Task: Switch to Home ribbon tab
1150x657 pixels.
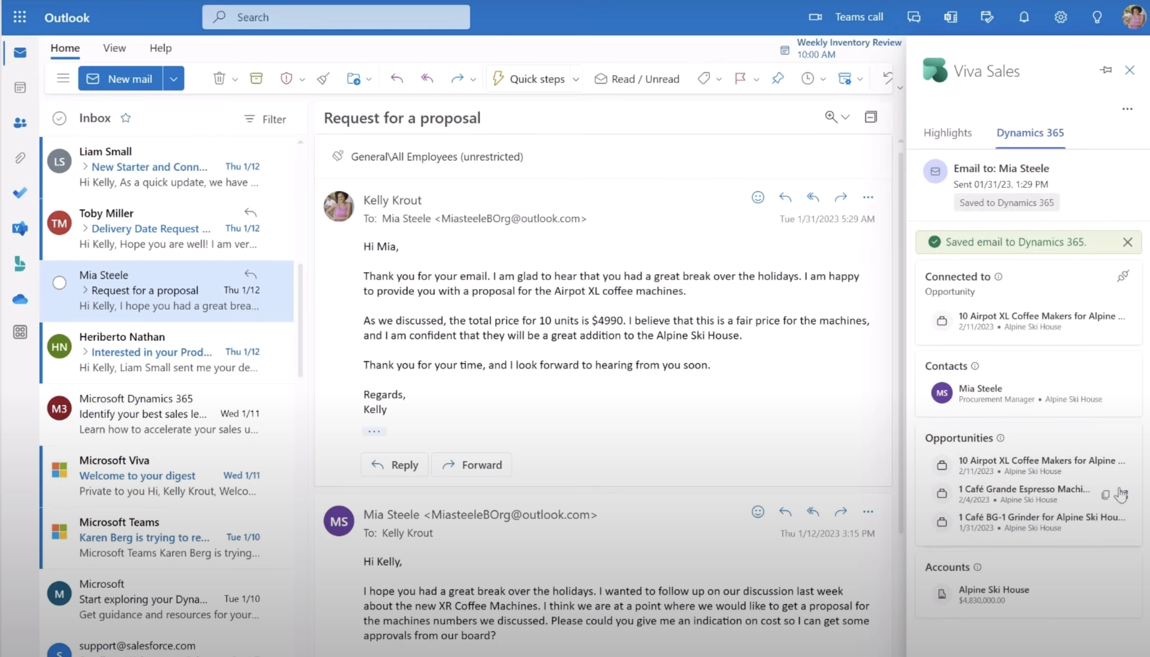Action: point(65,48)
